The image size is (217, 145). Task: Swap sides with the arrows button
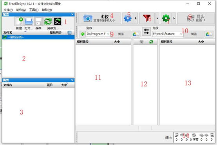(x=146, y=31)
